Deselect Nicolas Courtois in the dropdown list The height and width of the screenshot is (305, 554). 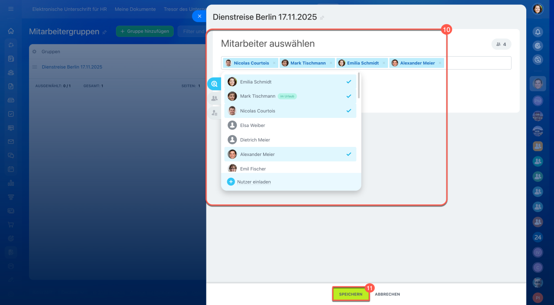(290, 111)
